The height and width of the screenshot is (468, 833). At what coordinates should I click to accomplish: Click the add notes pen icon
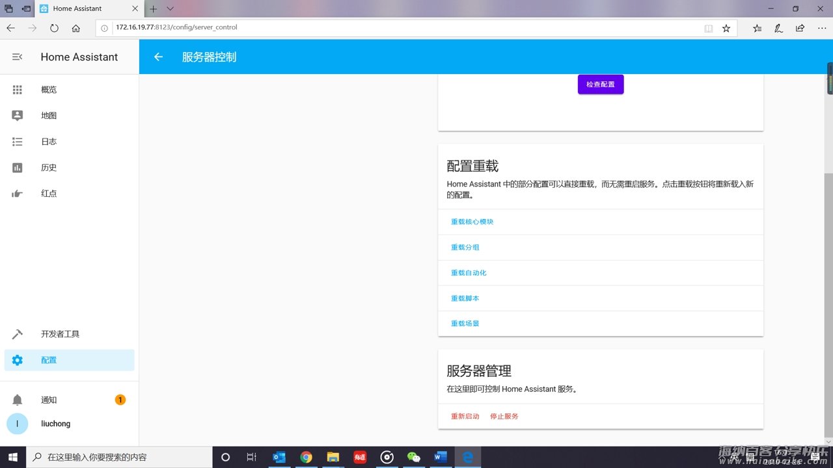pyautogui.click(x=778, y=28)
